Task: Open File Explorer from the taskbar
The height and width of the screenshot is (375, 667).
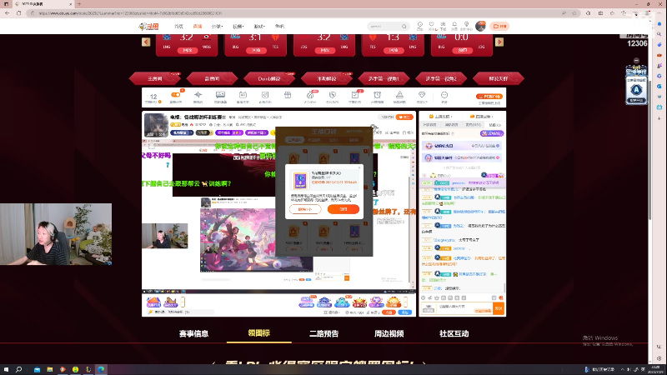Action: pyautogui.click(x=50, y=369)
